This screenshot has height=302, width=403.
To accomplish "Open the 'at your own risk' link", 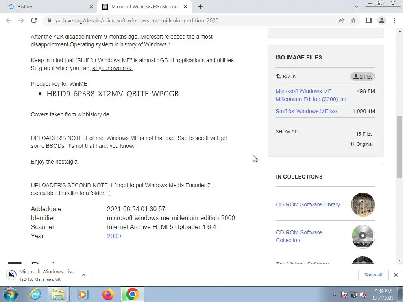I will tap(112, 68).
